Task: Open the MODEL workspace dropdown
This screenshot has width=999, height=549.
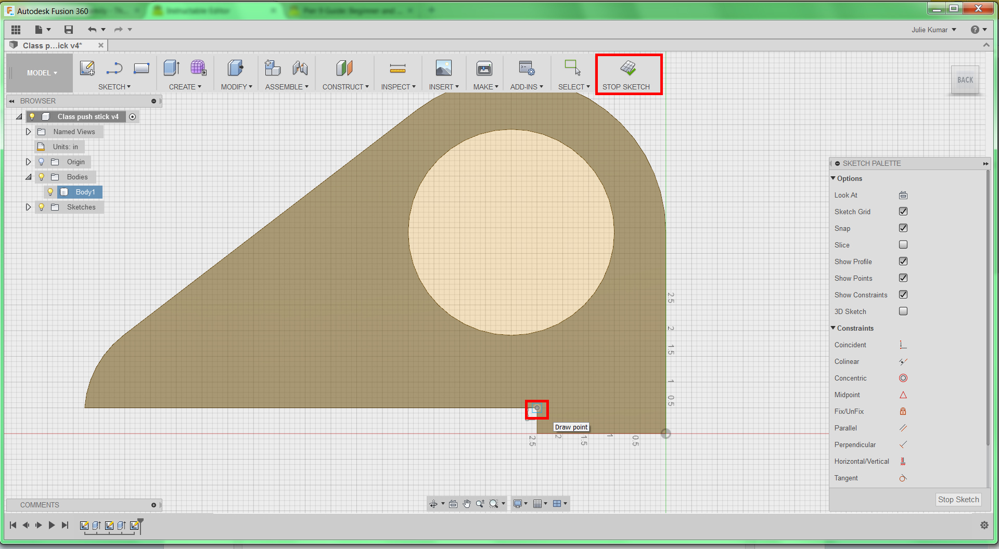Action: point(42,73)
